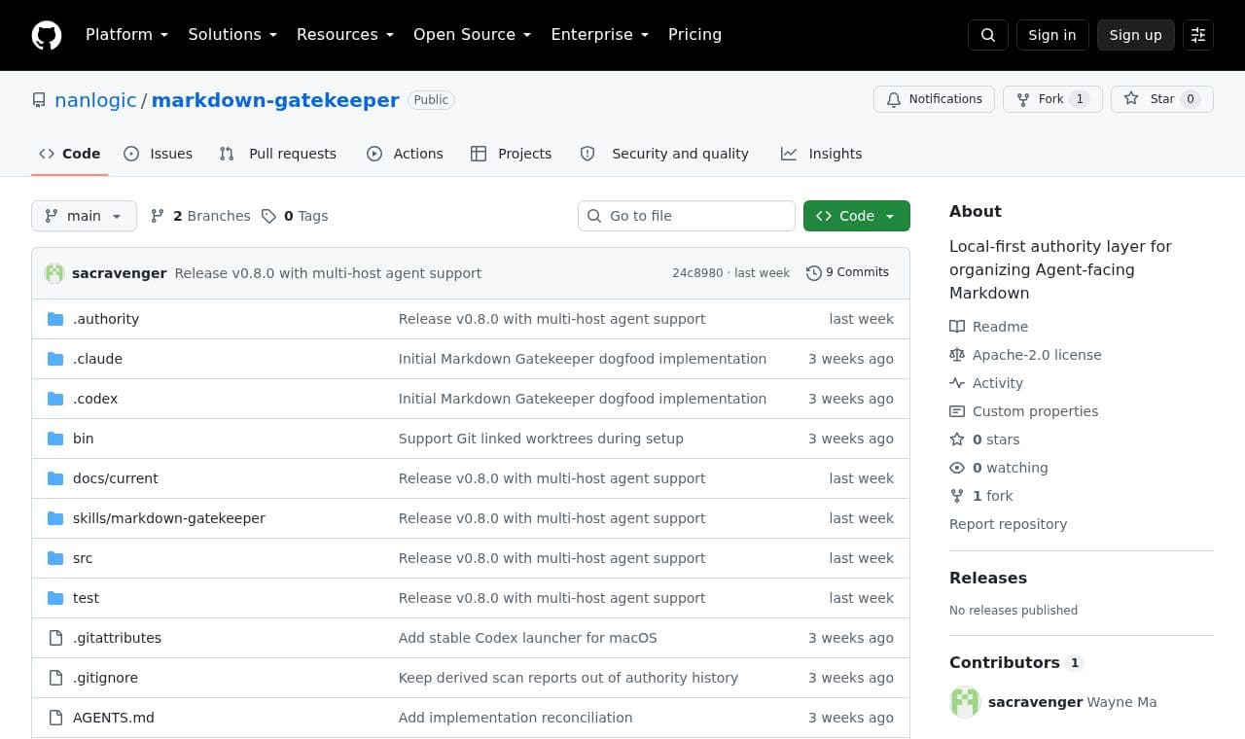The height and width of the screenshot is (739, 1245).
Task: Click the Sign in button
Action: point(1052,35)
